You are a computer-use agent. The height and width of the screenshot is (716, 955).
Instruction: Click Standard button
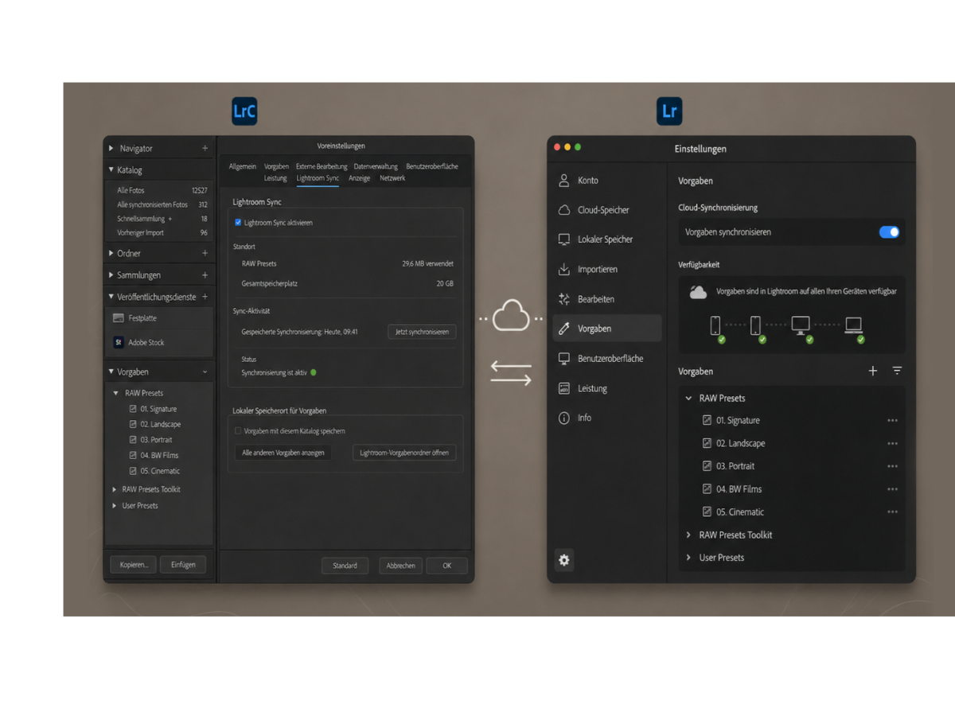345,566
